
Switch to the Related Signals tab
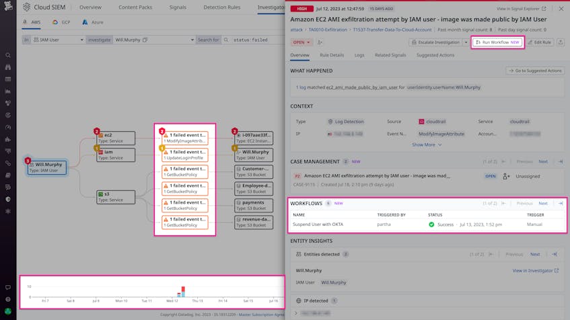pyautogui.click(x=390, y=55)
